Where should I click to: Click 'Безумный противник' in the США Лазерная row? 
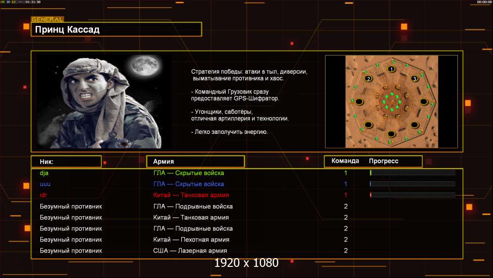tap(71, 251)
